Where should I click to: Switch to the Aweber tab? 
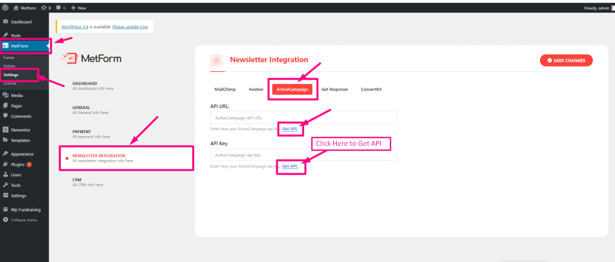coord(256,89)
